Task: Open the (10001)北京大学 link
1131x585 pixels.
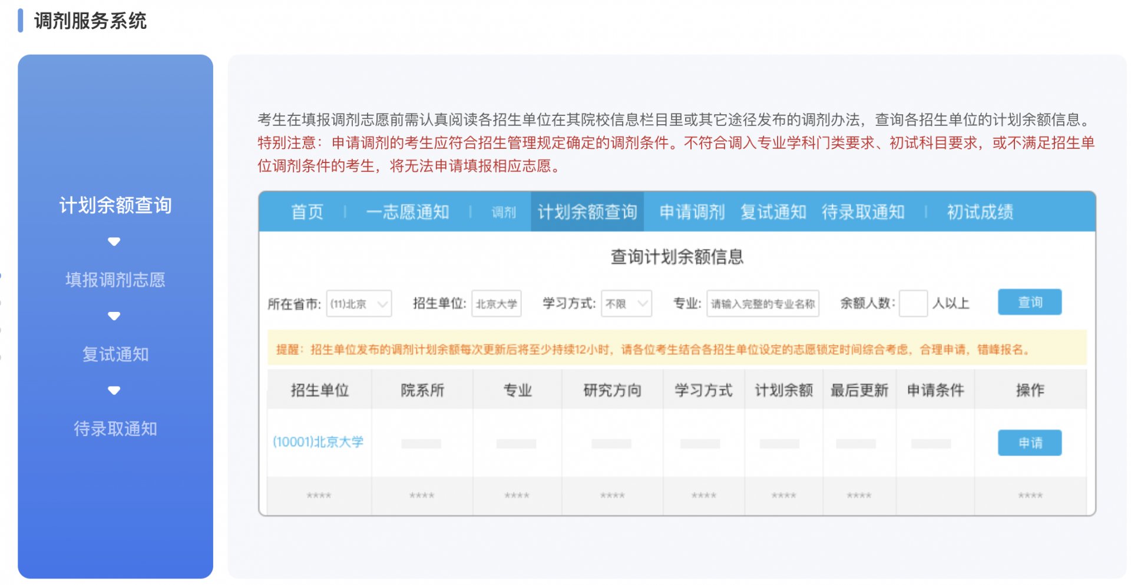Action: [x=318, y=442]
